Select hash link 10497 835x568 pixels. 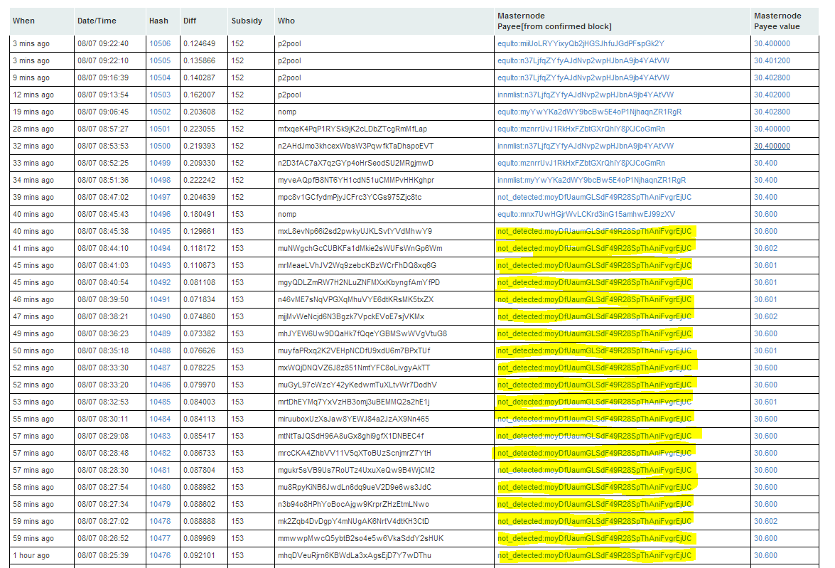160,197
